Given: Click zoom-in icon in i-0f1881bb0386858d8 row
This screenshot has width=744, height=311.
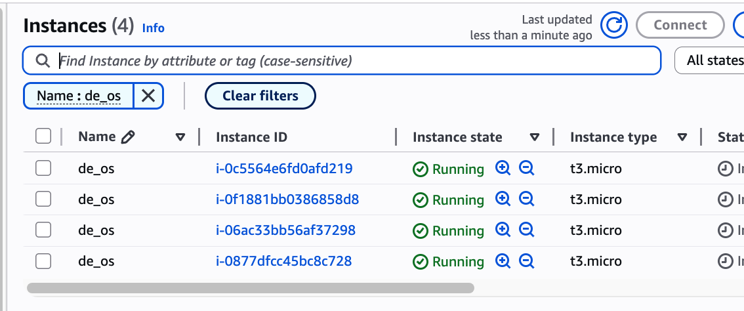Looking at the screenshot, I should pos(503,199).
